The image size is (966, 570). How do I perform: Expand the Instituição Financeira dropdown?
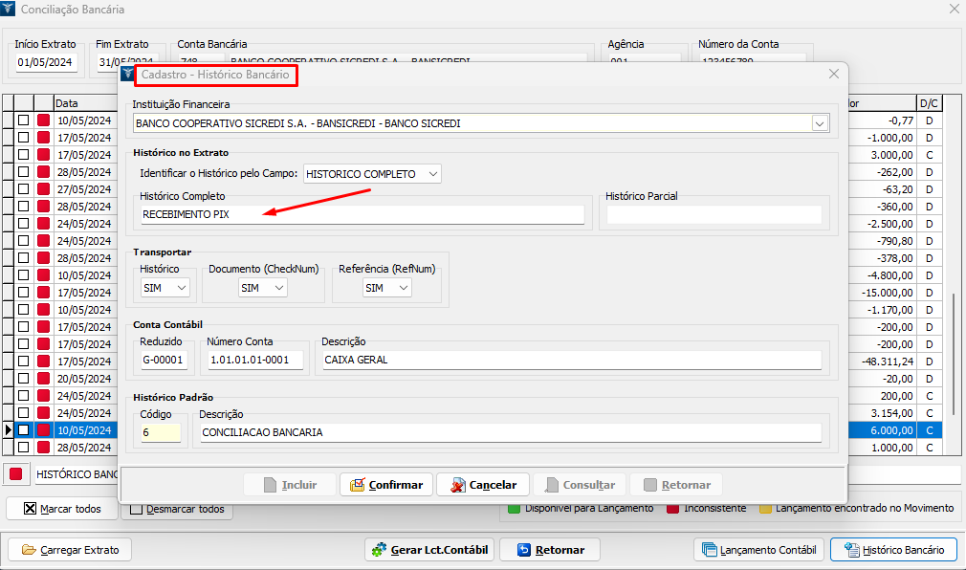819,123
